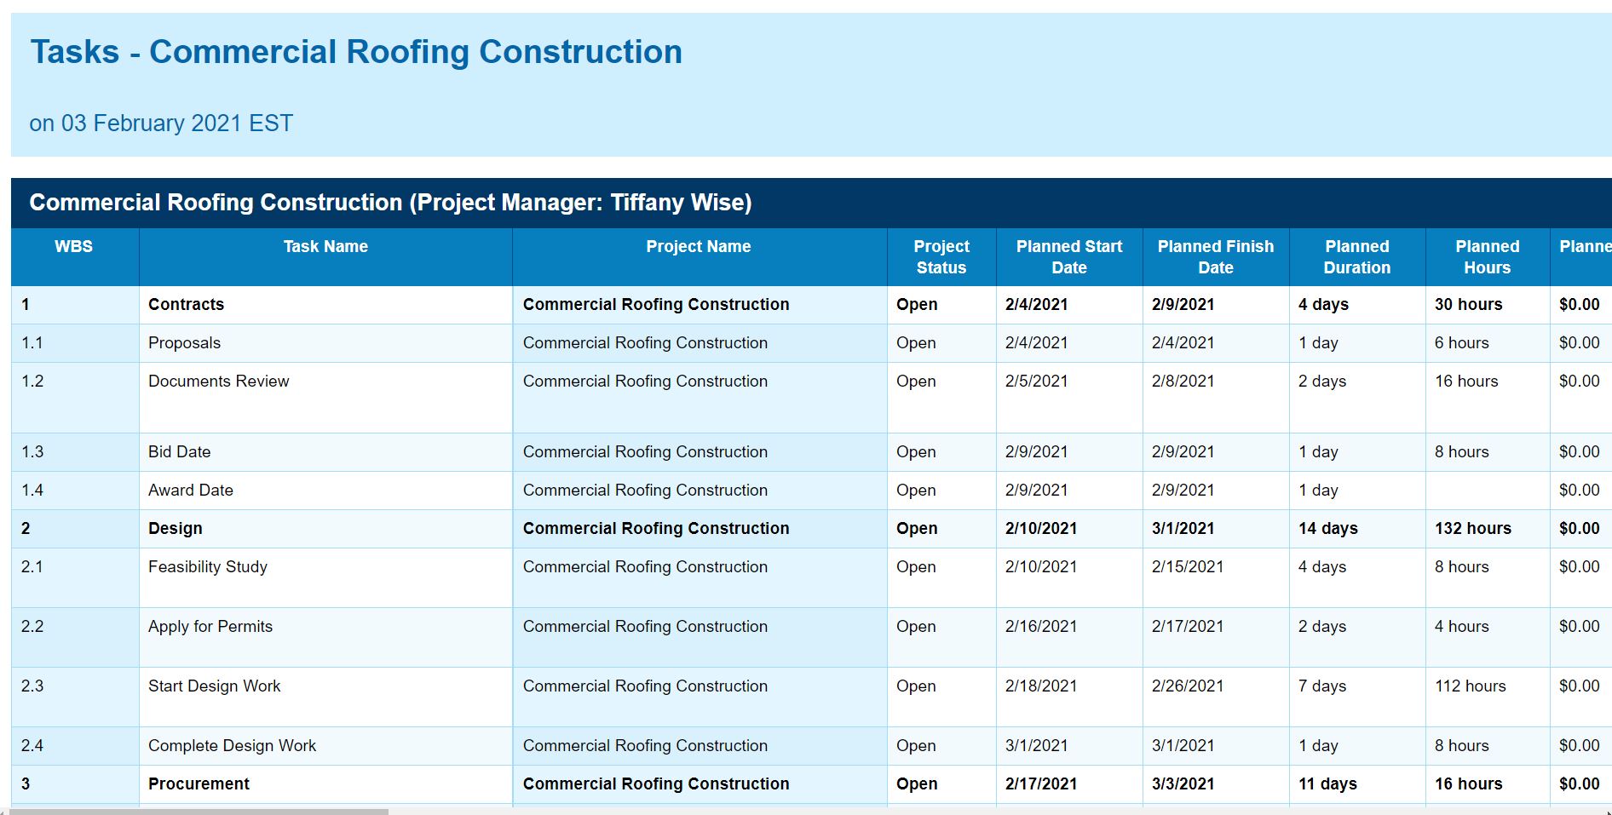Select the Proposals task row
1612x815 pixels.
184,342
